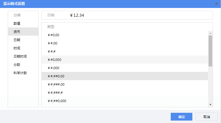
Task: Click the scrollbar up arrow
Action: (210, 33)
